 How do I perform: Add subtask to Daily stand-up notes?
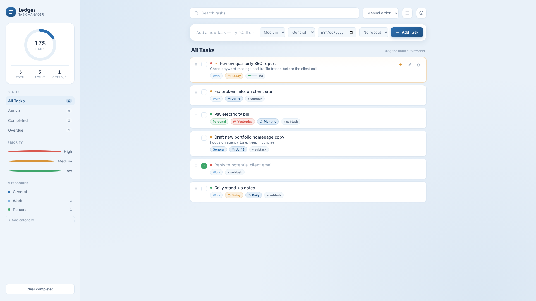coord(274,195)
